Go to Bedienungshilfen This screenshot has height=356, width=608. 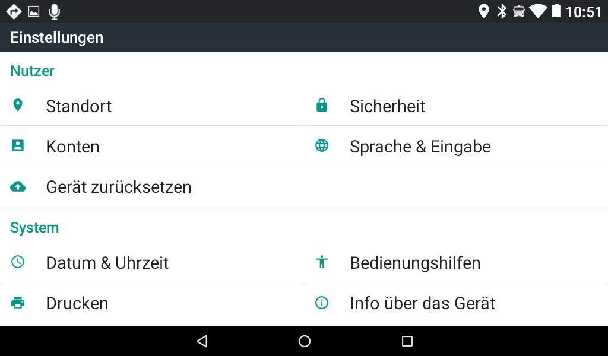pyautogui.click(x=415, y=263)
